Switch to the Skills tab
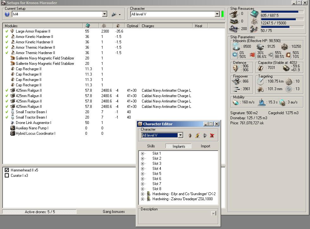310x229 pixels. click(x=151, y=146)
